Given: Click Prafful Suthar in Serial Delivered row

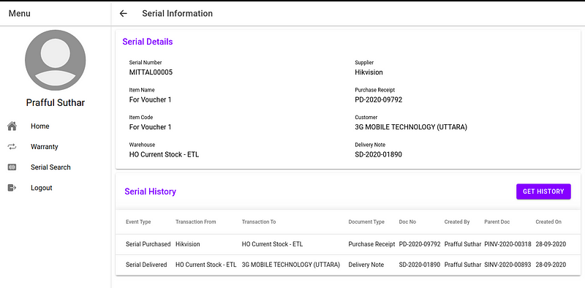Looking at the screenshot, I should (463, 265).
